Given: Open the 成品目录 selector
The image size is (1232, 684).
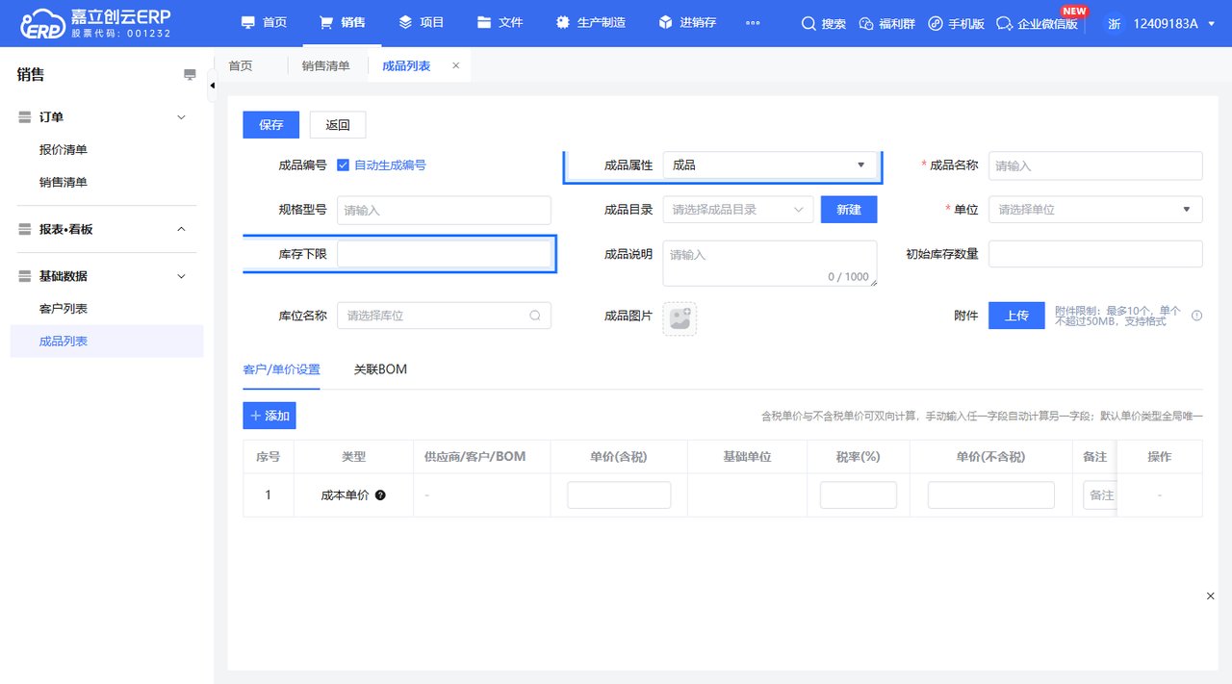Looking at the screenshot, I should [x=738, y=210].
